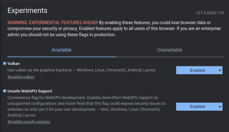Click the Vulkan graphics backend description text
This screenshot has height=132, width=229.
coord(81,70)
